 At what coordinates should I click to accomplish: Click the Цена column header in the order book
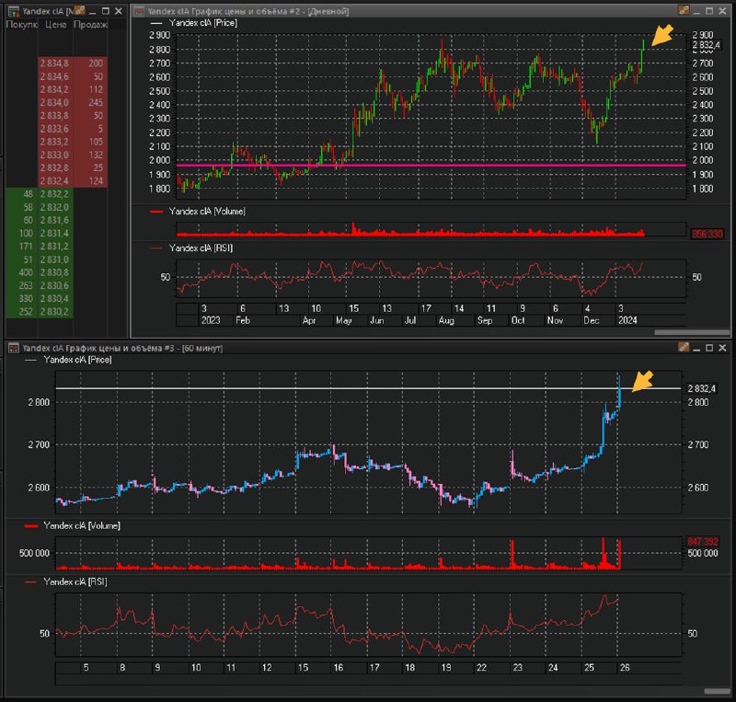[x=55, y=25]
